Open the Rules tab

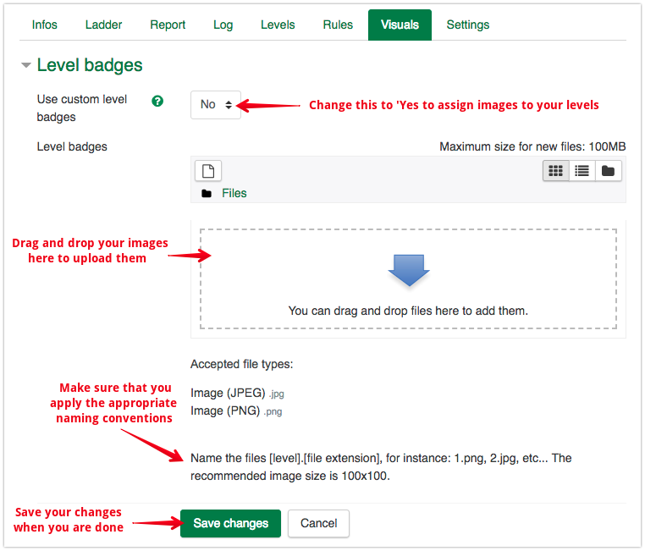[338, 25]
